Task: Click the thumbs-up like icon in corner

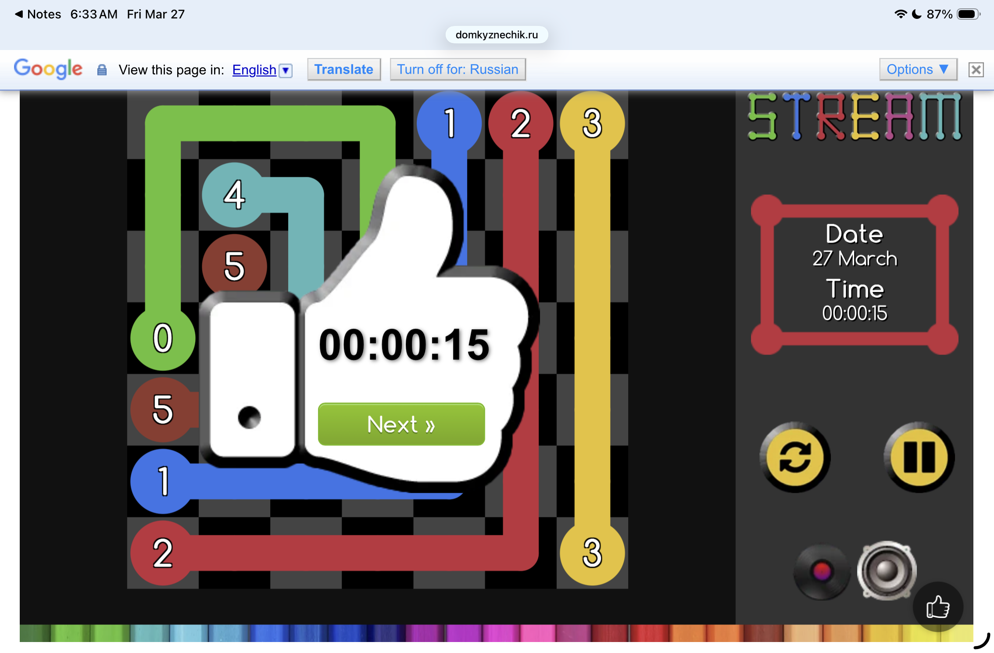Action: [938, 608]
